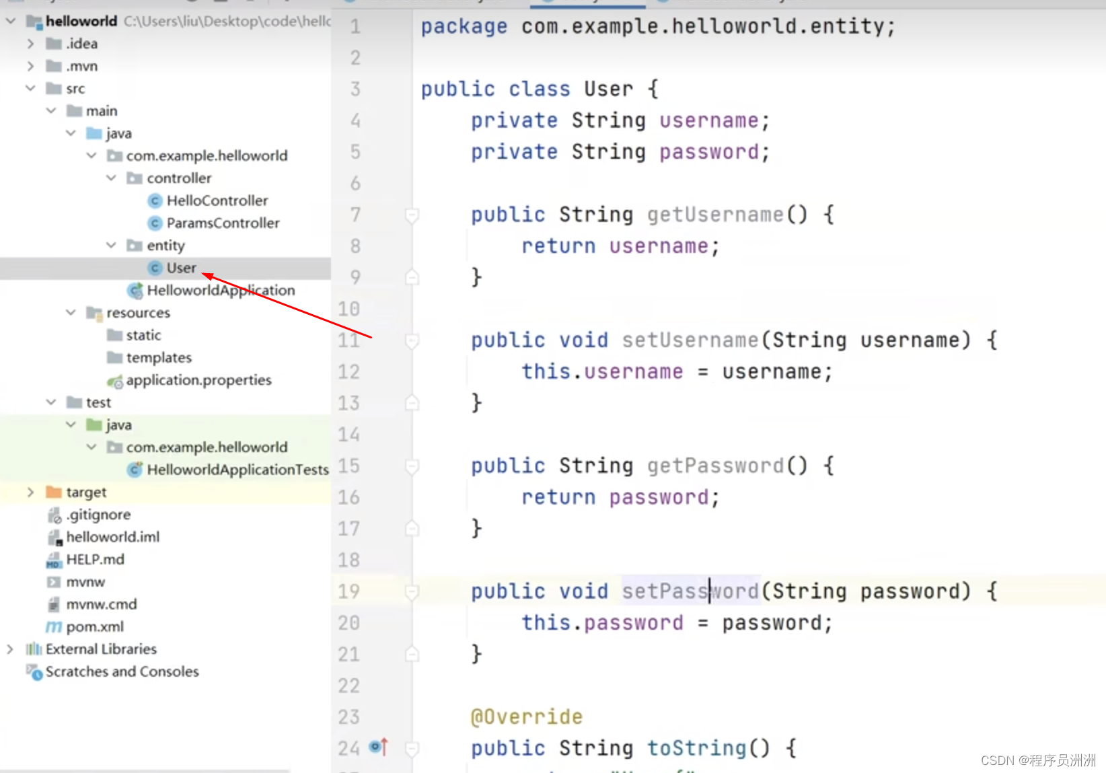Click the pom.xml Maven icon
The height and width of the screenshot is (773, 1106).
54,627
